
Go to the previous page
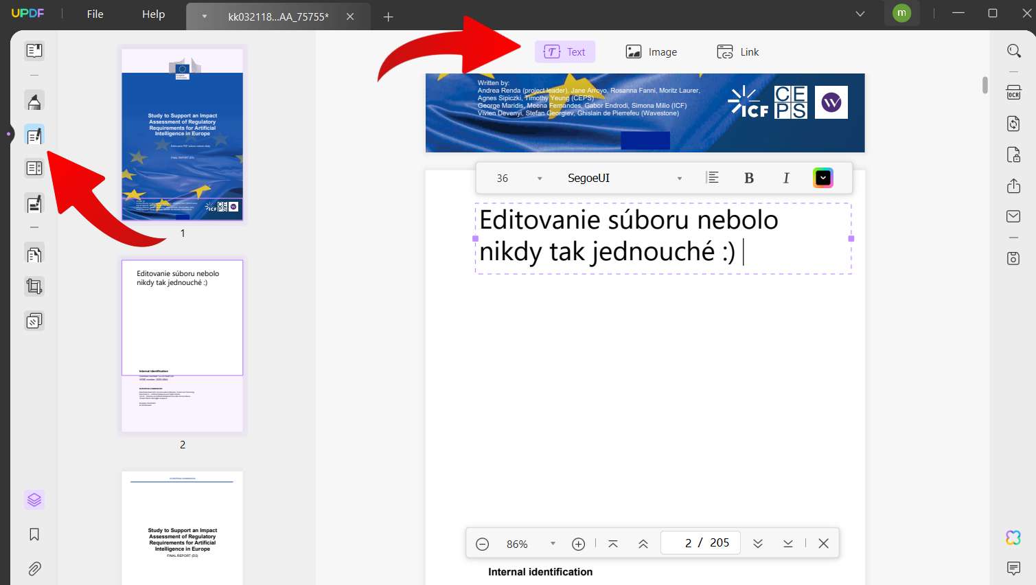(x=643, y=544)
